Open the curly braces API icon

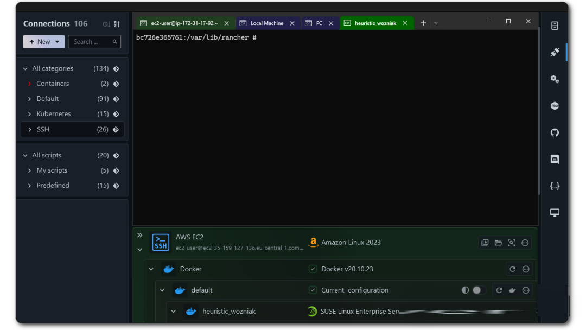tap(555, 186)
